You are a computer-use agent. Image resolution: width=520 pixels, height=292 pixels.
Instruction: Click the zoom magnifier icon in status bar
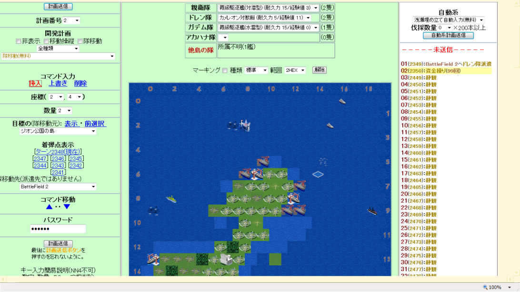click(x=485, y=287)
